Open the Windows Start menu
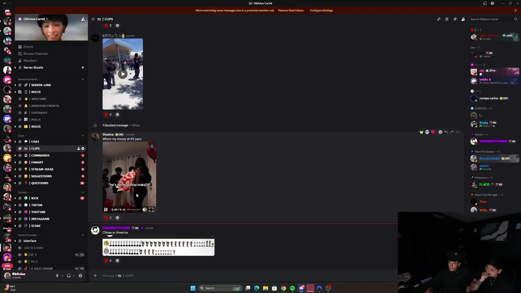Viewport: 521px width, 293px height. click(193, 288)
